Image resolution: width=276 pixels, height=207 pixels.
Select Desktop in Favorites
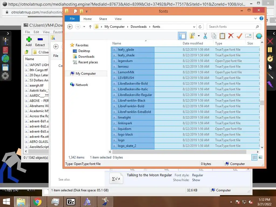84,51
